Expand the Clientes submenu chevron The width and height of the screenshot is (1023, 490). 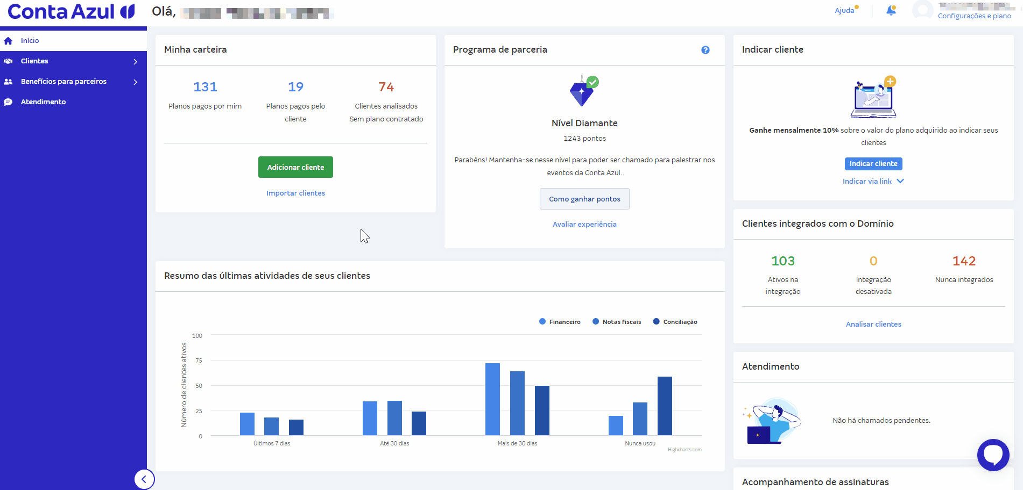click(136, 62)
